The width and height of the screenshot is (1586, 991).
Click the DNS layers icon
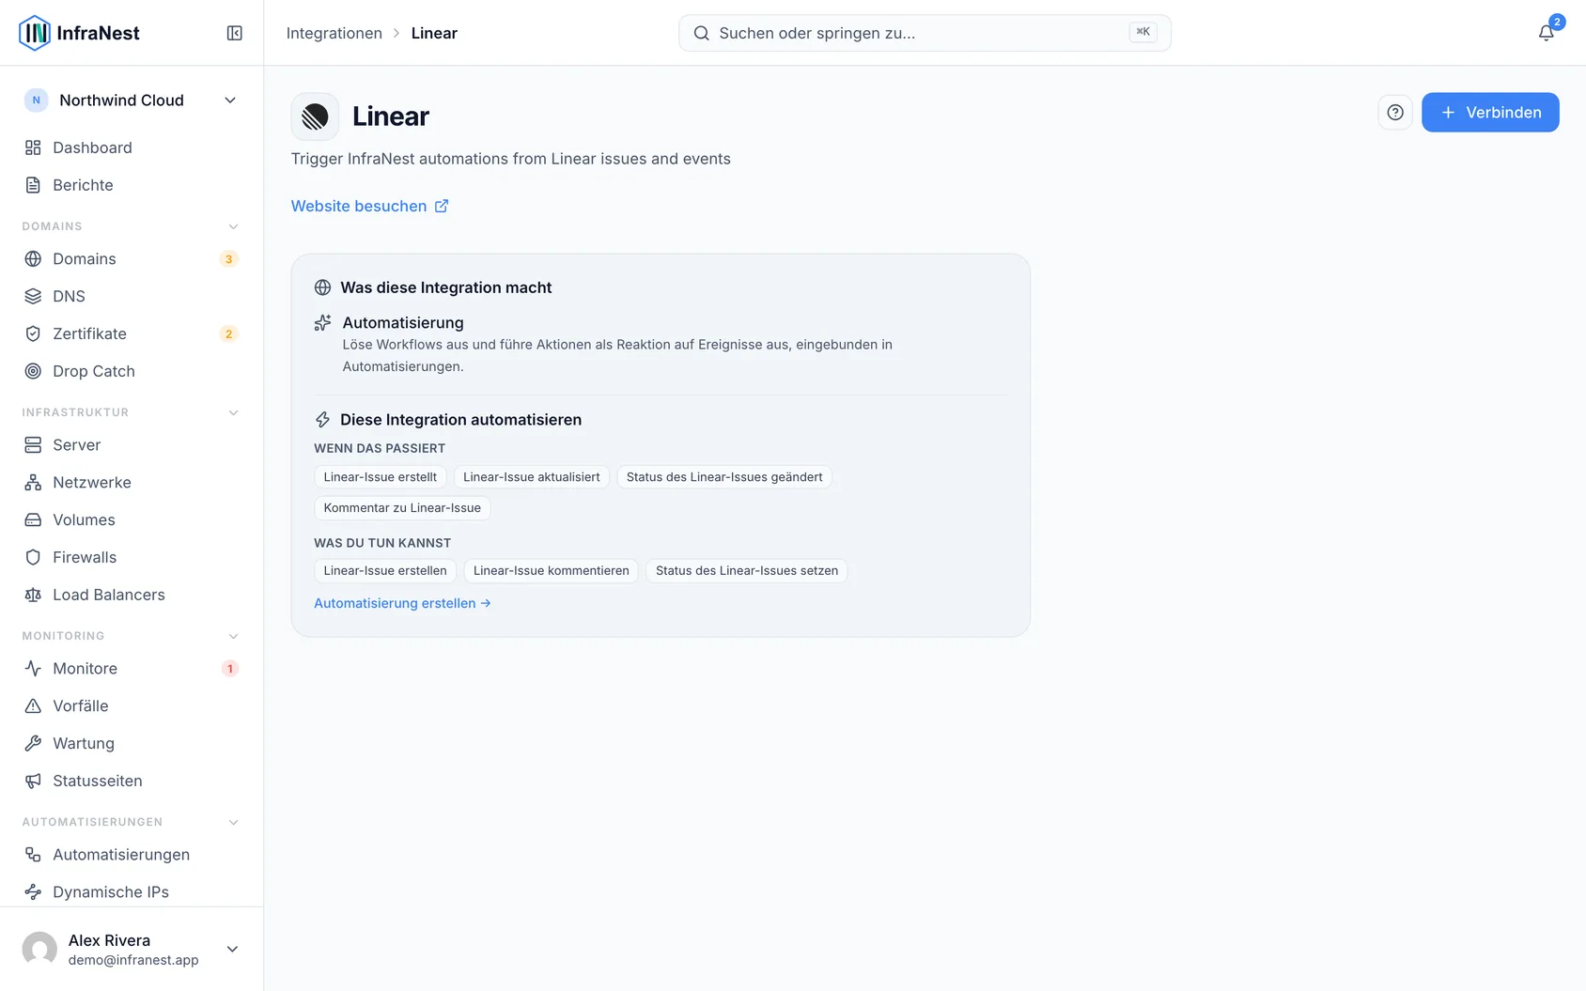pos(33,296)
